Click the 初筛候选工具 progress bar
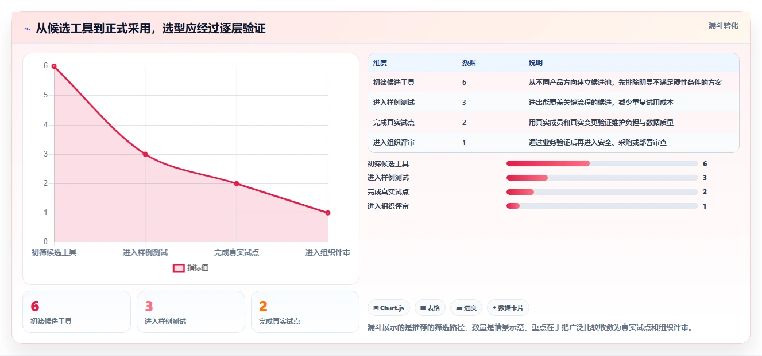 coord(602,163)
